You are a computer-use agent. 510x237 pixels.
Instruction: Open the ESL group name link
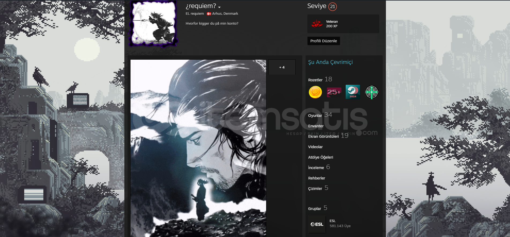[x=333, y=221]
